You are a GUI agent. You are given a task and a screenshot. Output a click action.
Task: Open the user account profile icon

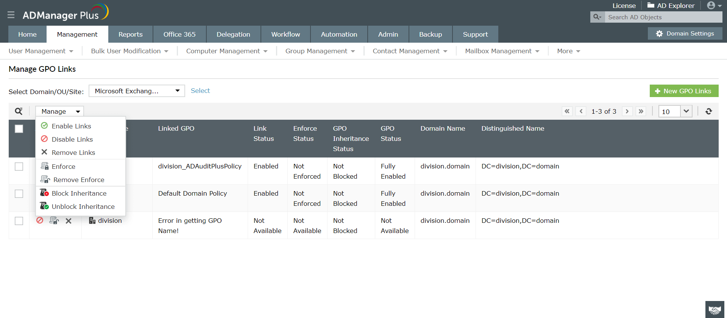pyautogui.click(x=714, y=6)
